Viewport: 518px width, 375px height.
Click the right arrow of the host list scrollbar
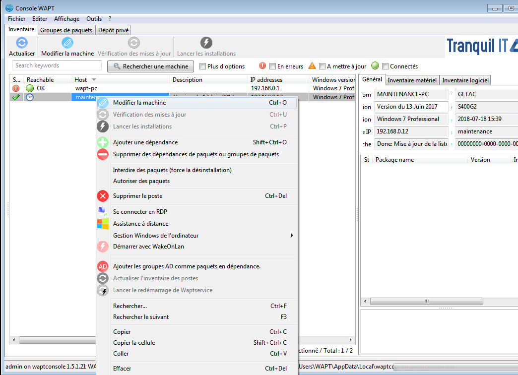pyautogui.click(x=350, y=340)
